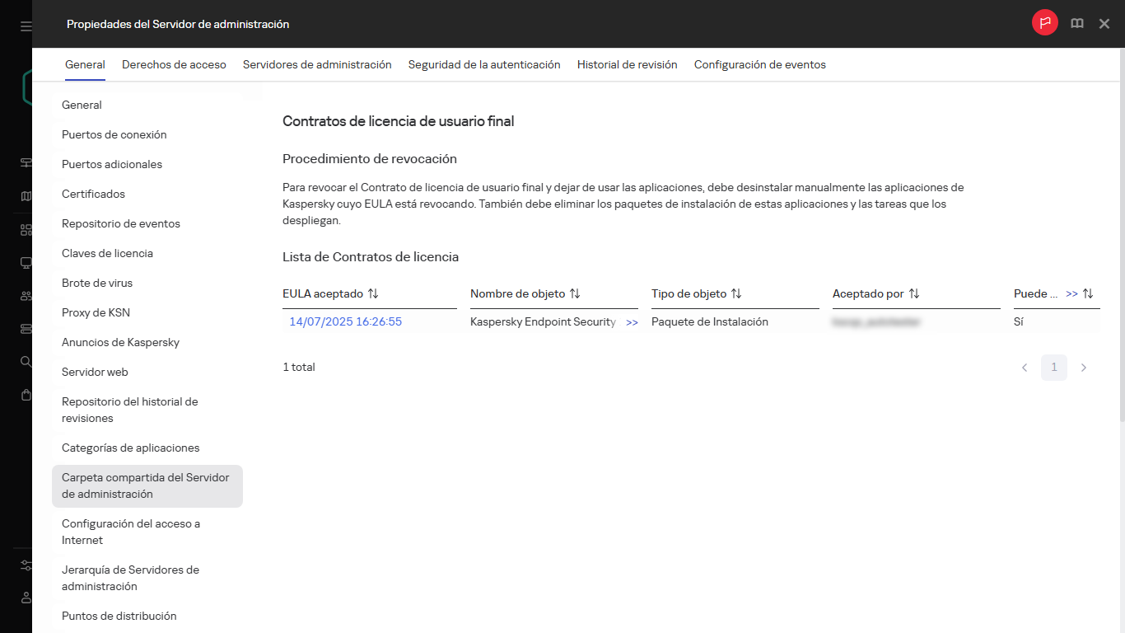Open the red flag notifications icon
The height and width of the screenshot is (633, 1125).
1044,23
